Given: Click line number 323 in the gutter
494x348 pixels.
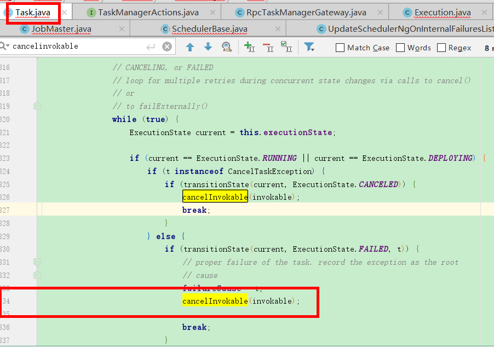Looking at the screenshot, I should pyautogui.click(x=5, y=158).
